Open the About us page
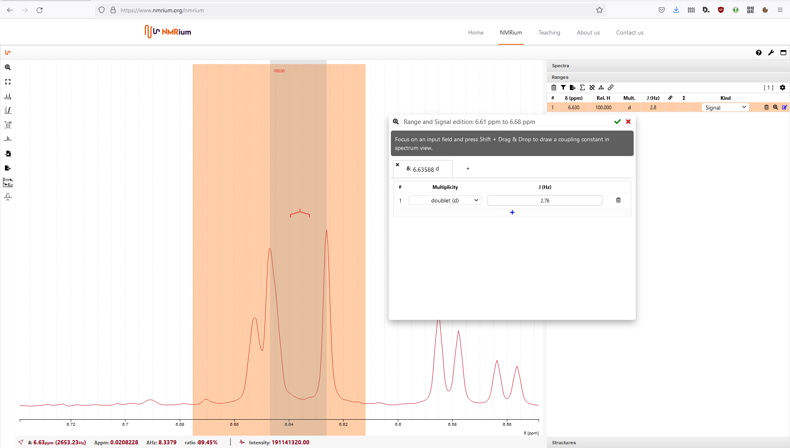The image size is (790, 448). click(588, 32)
